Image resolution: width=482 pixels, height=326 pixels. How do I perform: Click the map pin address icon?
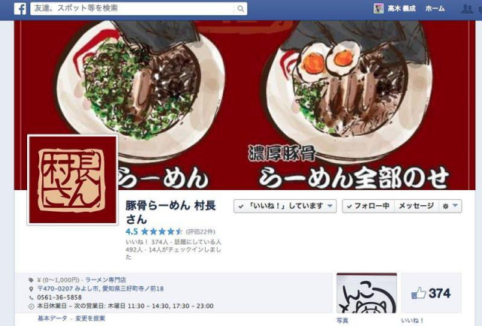click(31, 288)
